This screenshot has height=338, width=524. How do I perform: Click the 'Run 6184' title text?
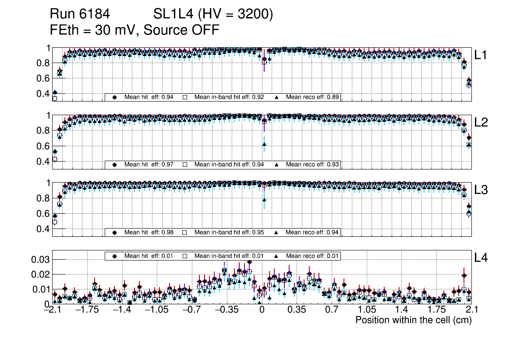(79, 14)
